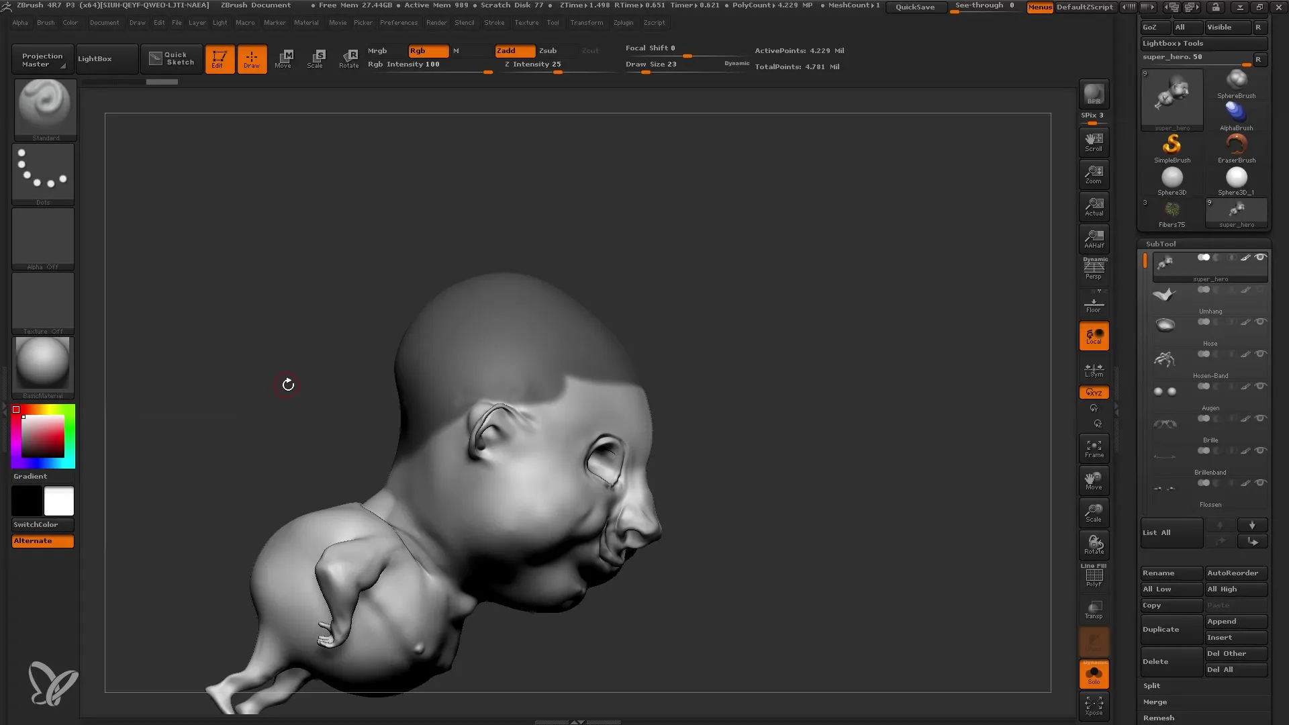Click the Zoom canvas icon
The image size is (1289, 725).
coord(1094,174)
